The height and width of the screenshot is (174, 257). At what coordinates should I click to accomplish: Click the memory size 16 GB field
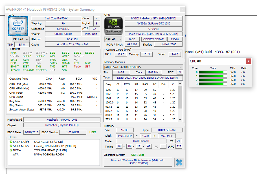coord(125,130)
